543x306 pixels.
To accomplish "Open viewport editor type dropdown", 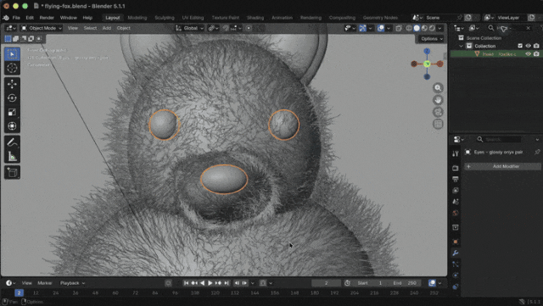I will coord(10,28).
